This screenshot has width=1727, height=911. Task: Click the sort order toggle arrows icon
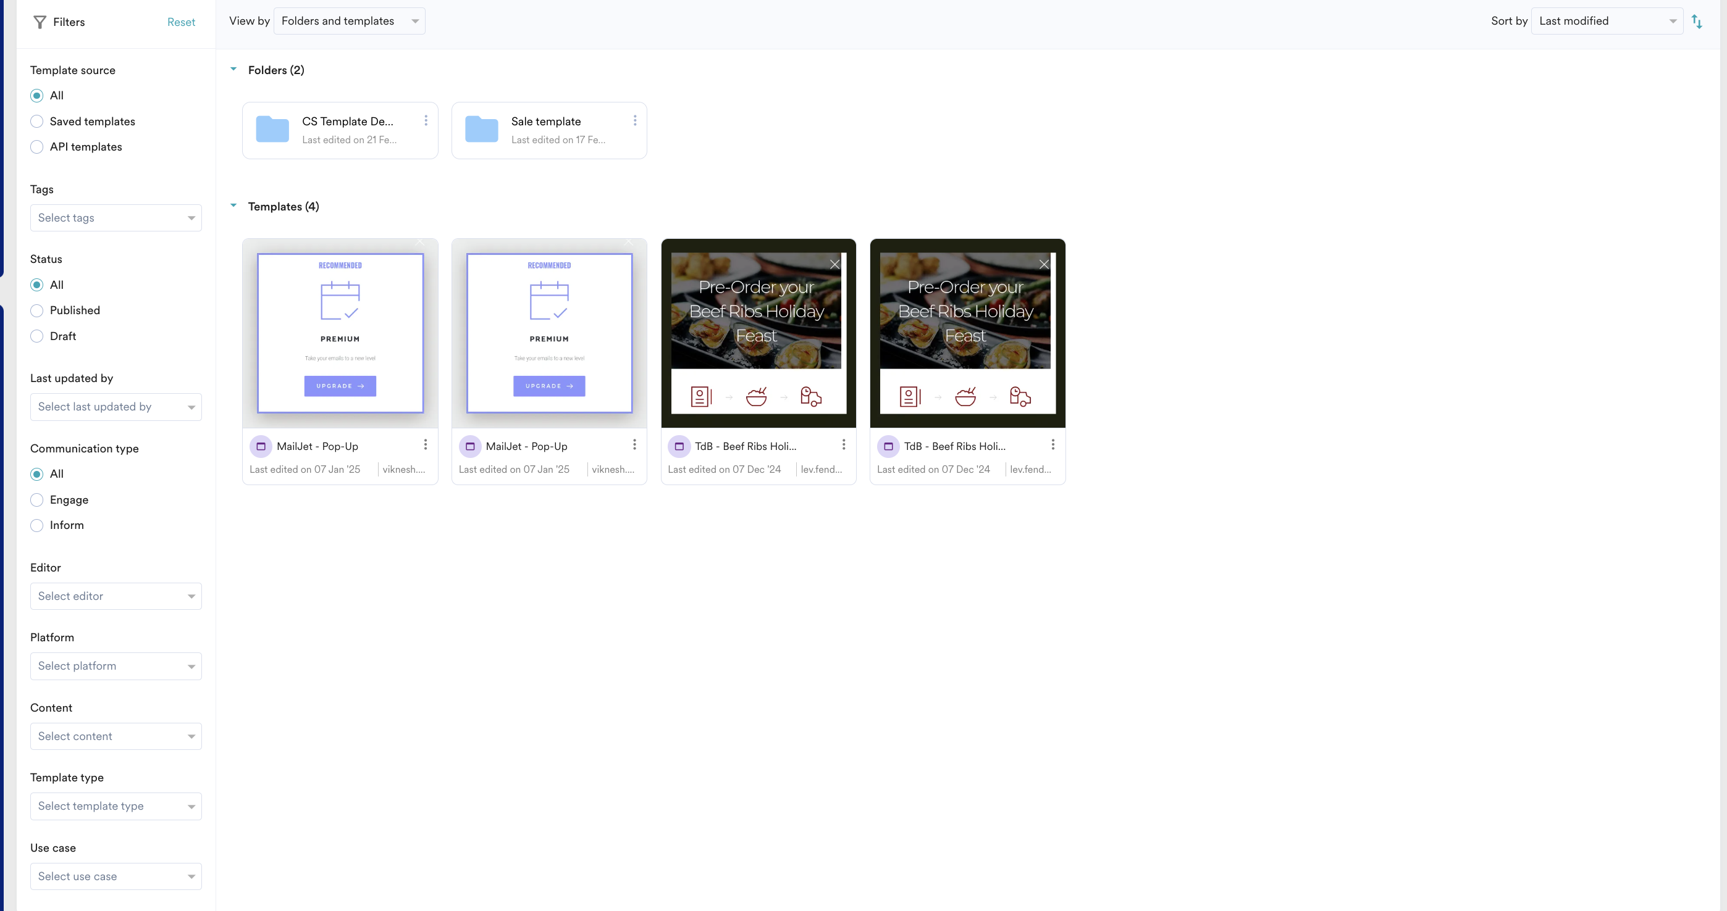tap(1697, 22)
